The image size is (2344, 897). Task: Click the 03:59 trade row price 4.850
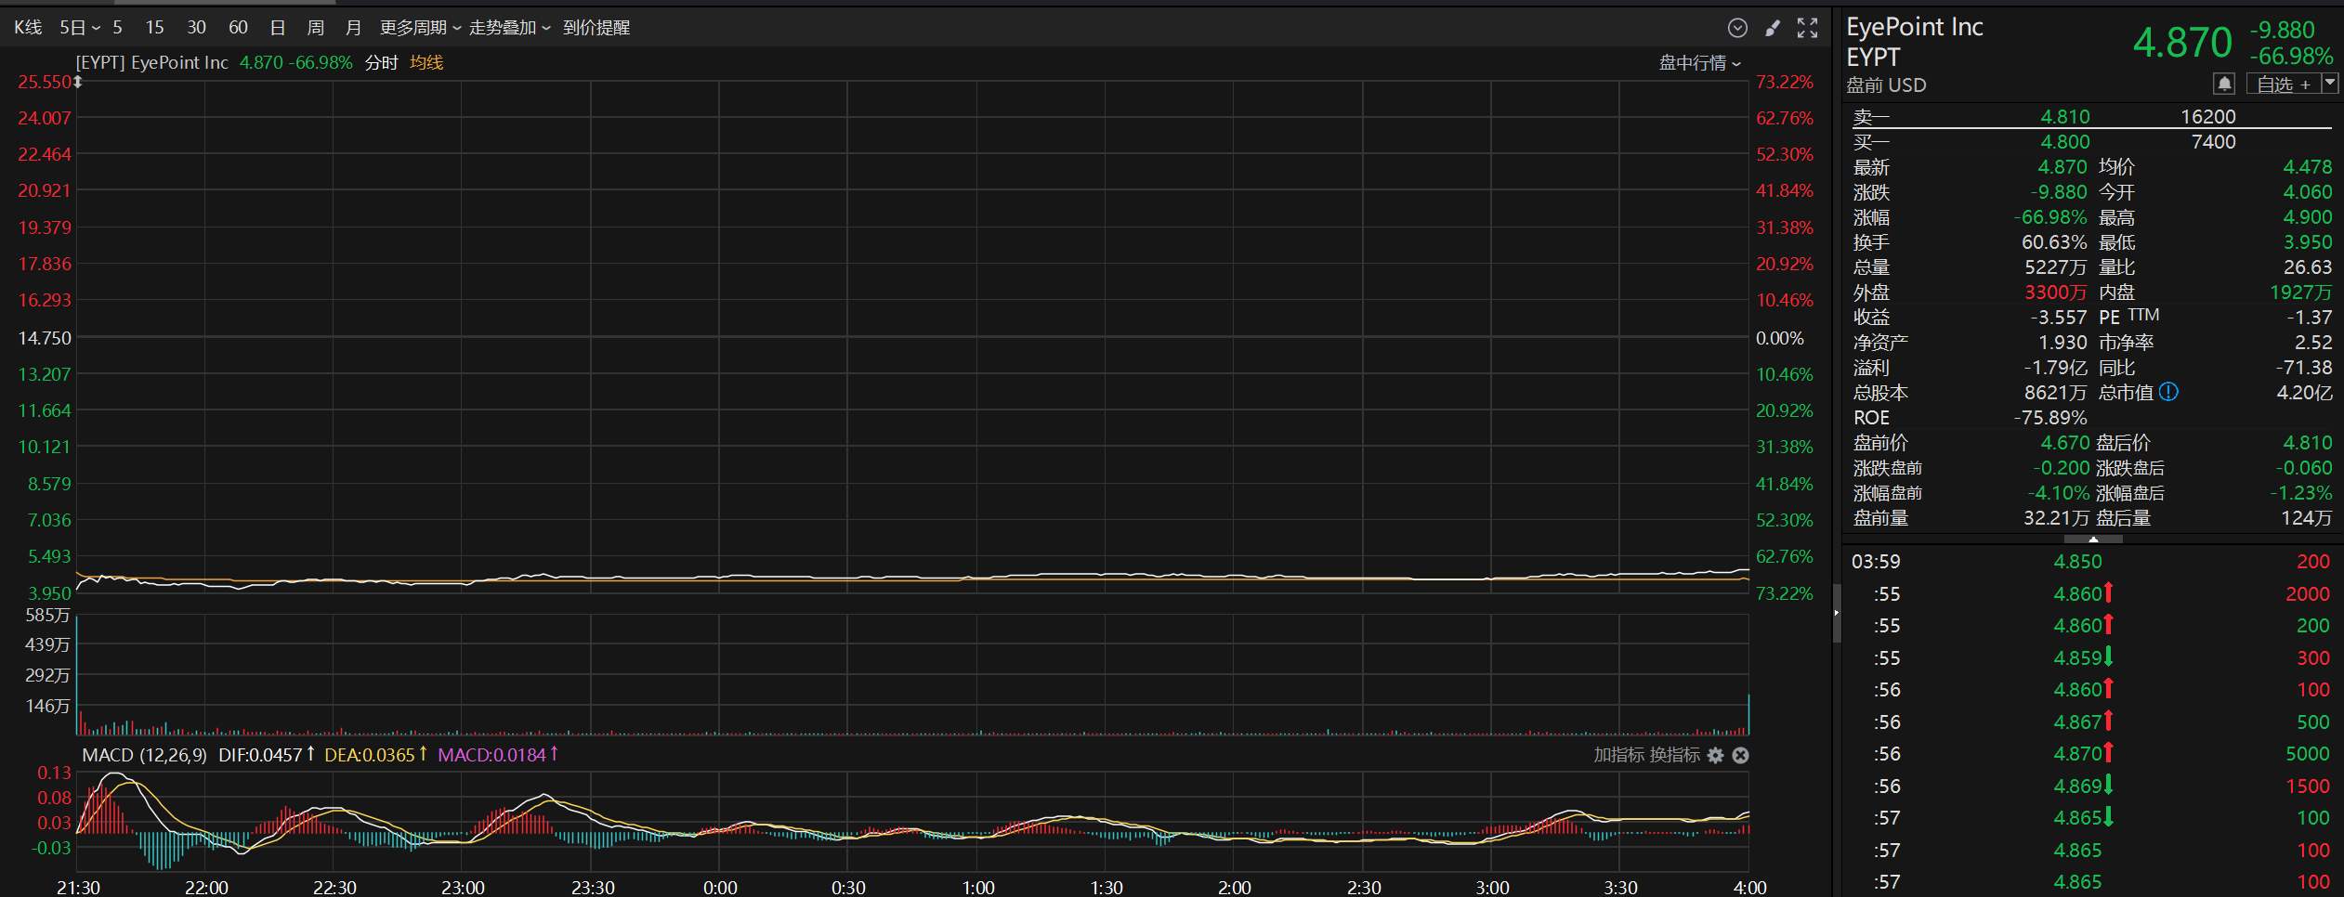tap(2077, 562)
